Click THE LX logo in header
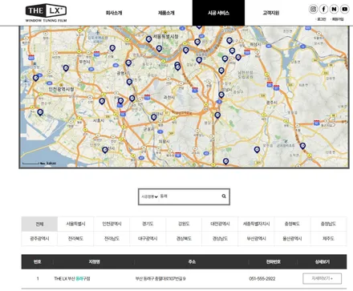Viewport: 353px width, 291px height. pos(46,12)
